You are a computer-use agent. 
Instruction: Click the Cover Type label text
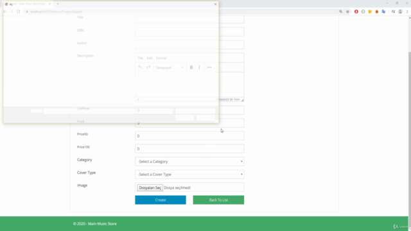pos(86,173)
